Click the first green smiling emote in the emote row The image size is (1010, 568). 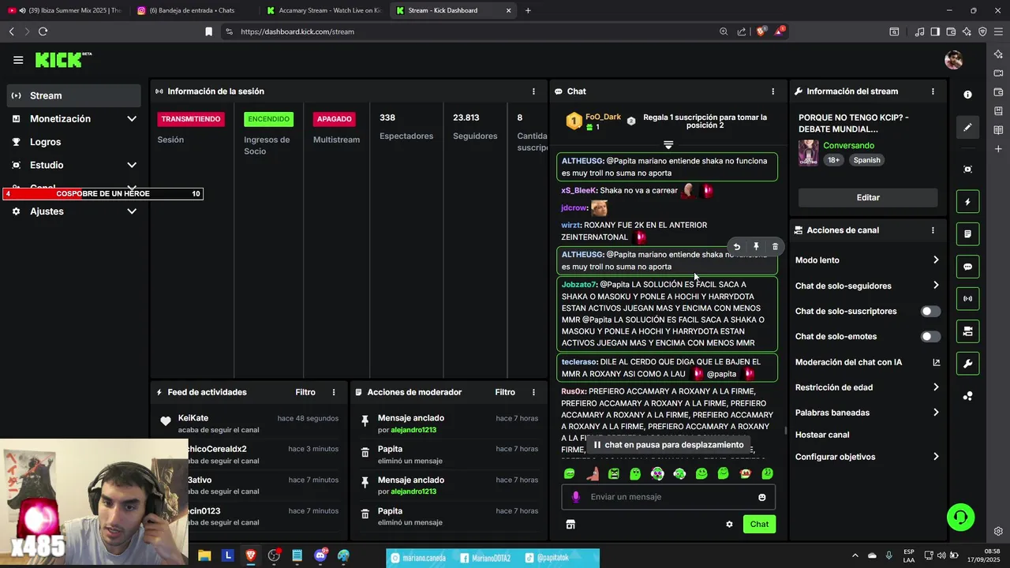coord(569,473)
